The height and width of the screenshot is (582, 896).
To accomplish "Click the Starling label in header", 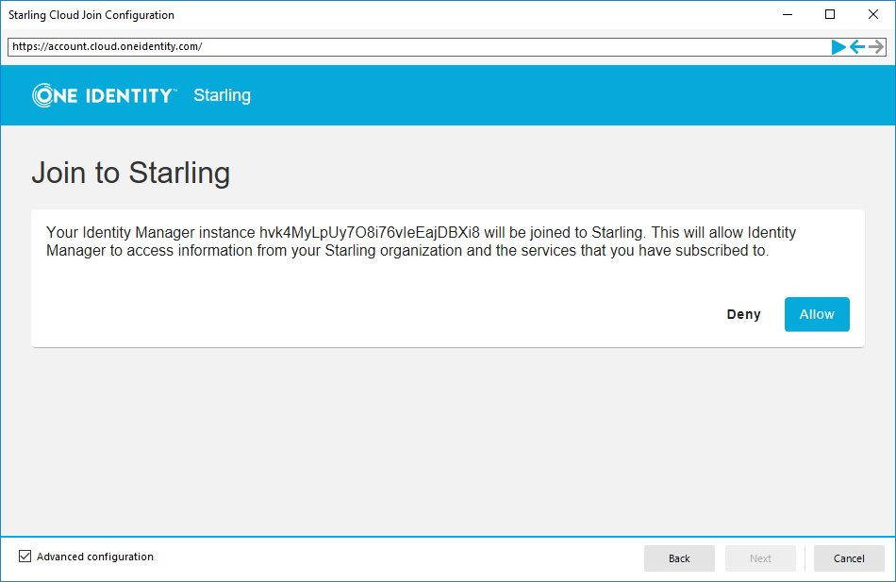I will click(x=222, y=95).
